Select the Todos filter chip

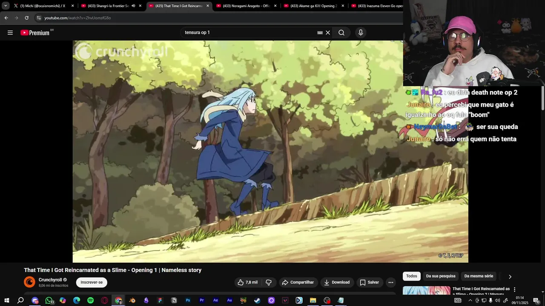click(x=412, y=276)
